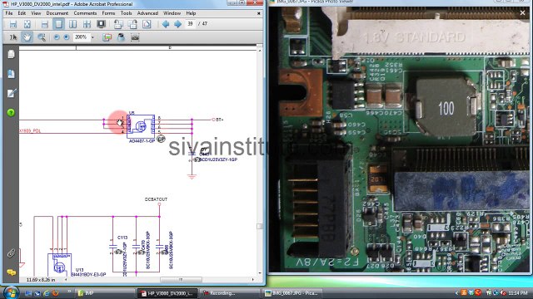Open the Document menu
Screen dimensions: 533x299
click(57, 13)
